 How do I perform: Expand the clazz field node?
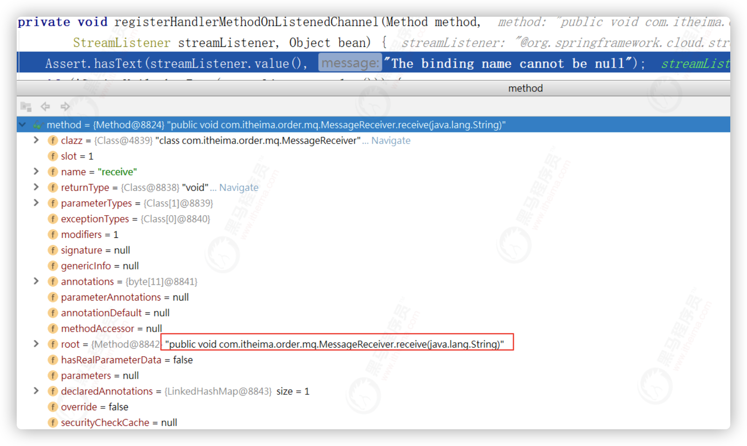pos(36,140)
